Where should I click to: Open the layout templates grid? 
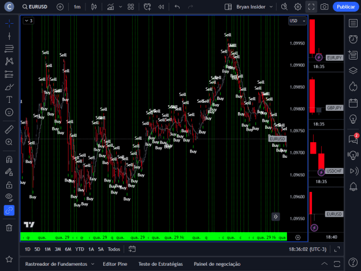(131, 7)
